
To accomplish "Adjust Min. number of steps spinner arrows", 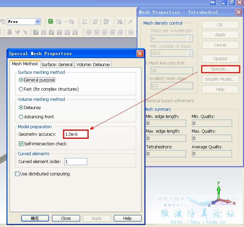I will [x=190, y=53].
